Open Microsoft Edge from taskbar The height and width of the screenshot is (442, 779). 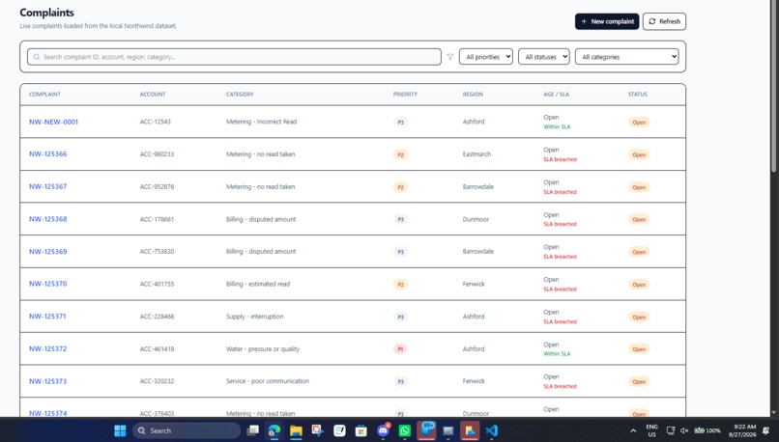274,430
